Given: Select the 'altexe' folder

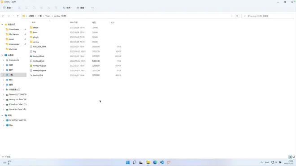Looking at the screenshot, I should pos(35,28).
